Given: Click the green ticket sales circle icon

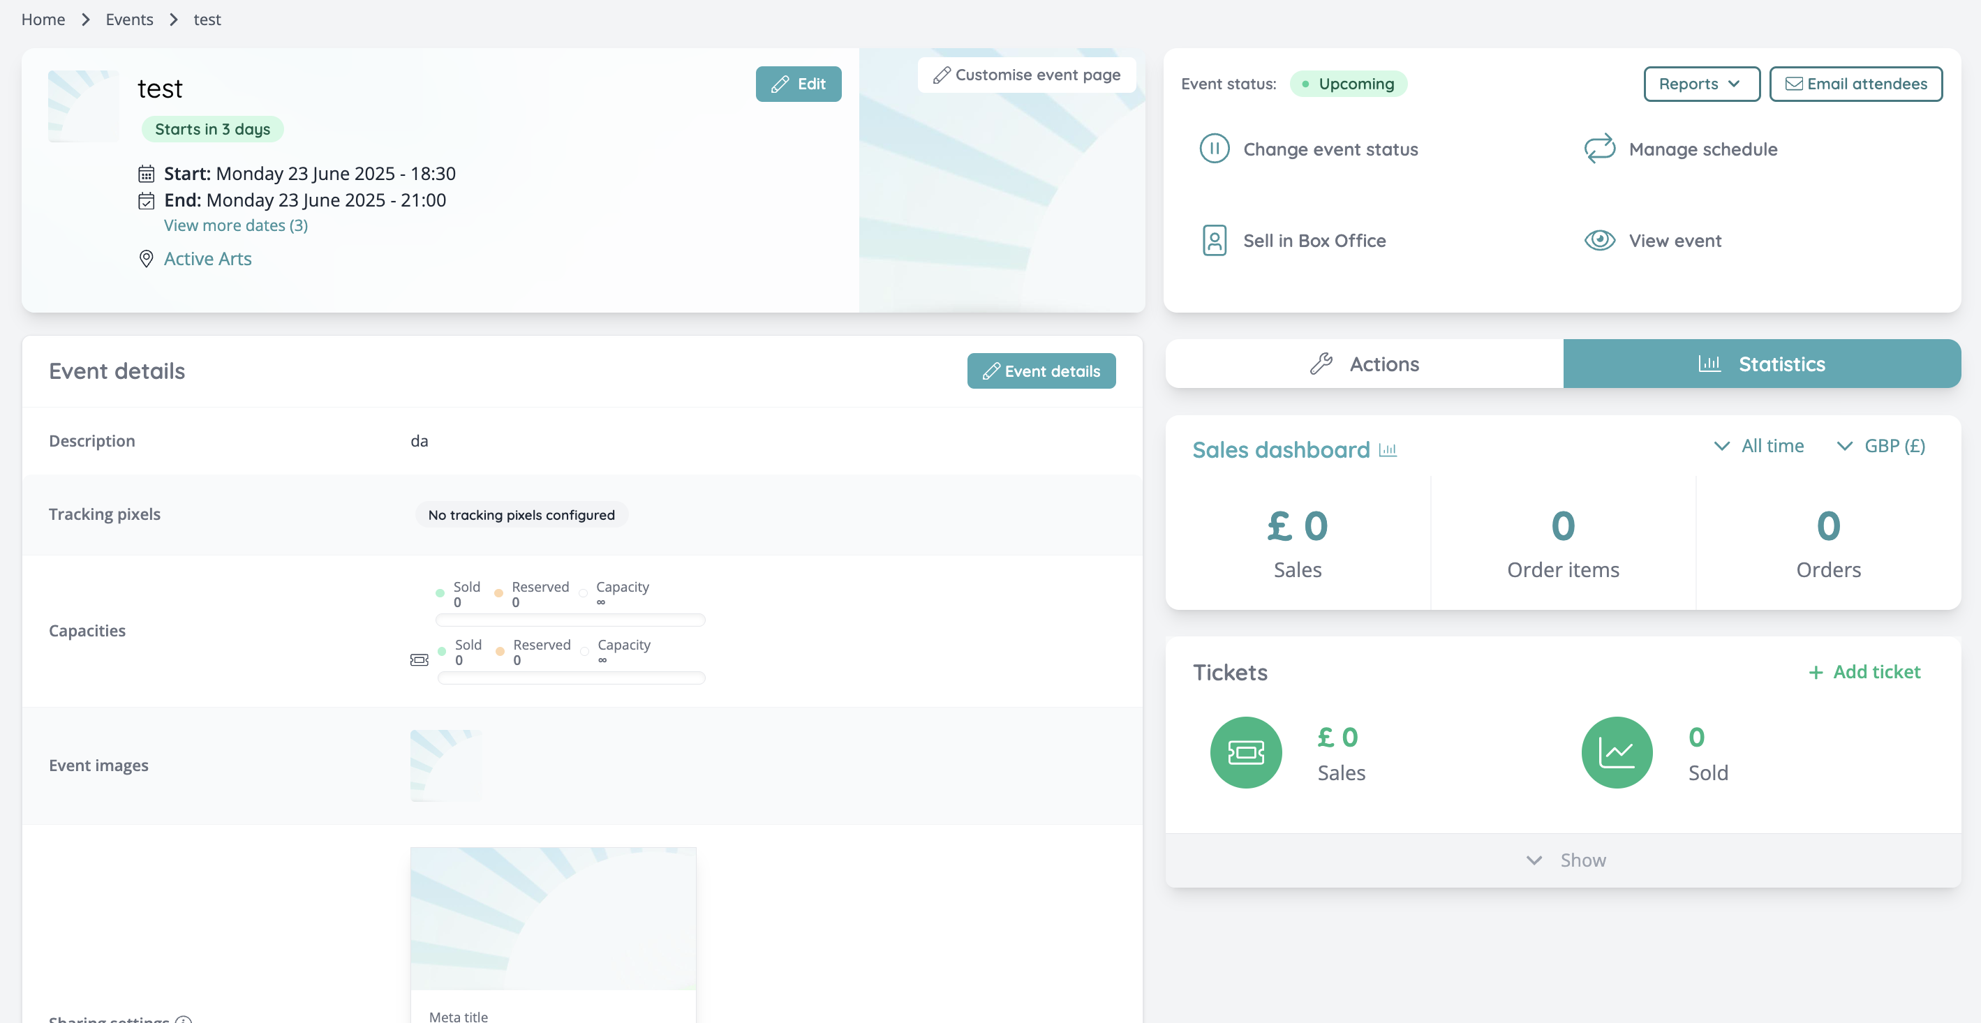Looking at the screenshot, I should pos(1246,752).
